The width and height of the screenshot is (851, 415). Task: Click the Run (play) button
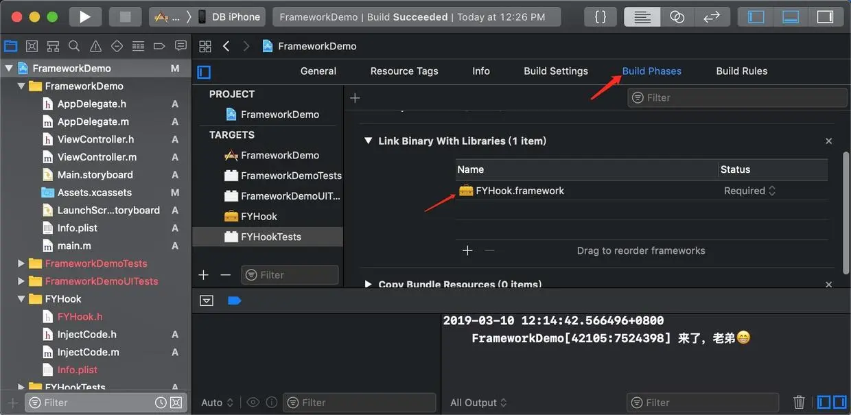(85, 16)
